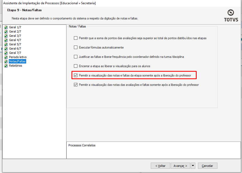The height and width of the screenshot is (173, 242).
Task: Uncheck 'Permitir a visualização das notas das avaliações'
Action: 76,85
